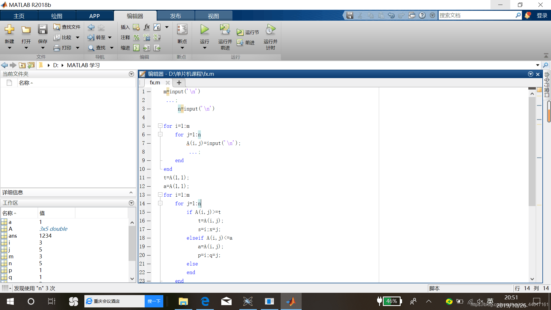The height and width of the screenshot is (310, 551).
Task: Expand the Print (打印) dropdown arrow
Action: point(77,48)
